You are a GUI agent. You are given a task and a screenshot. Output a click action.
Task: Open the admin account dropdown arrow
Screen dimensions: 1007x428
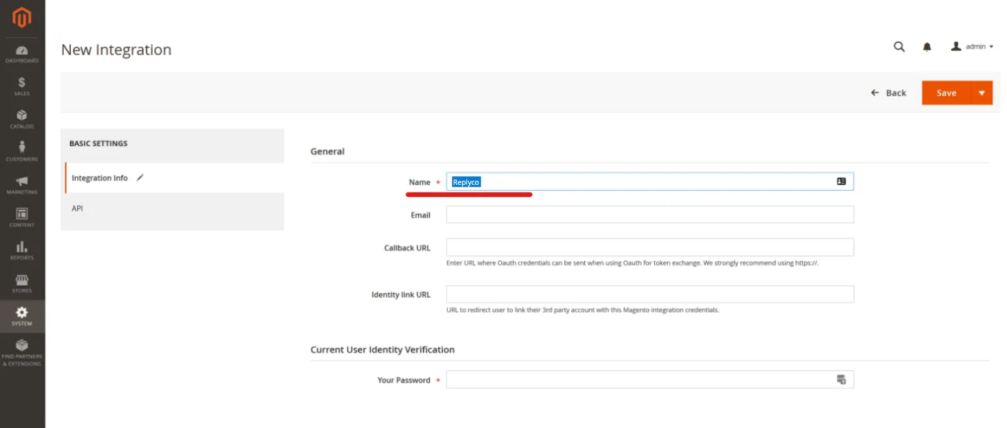coord(992,47)
